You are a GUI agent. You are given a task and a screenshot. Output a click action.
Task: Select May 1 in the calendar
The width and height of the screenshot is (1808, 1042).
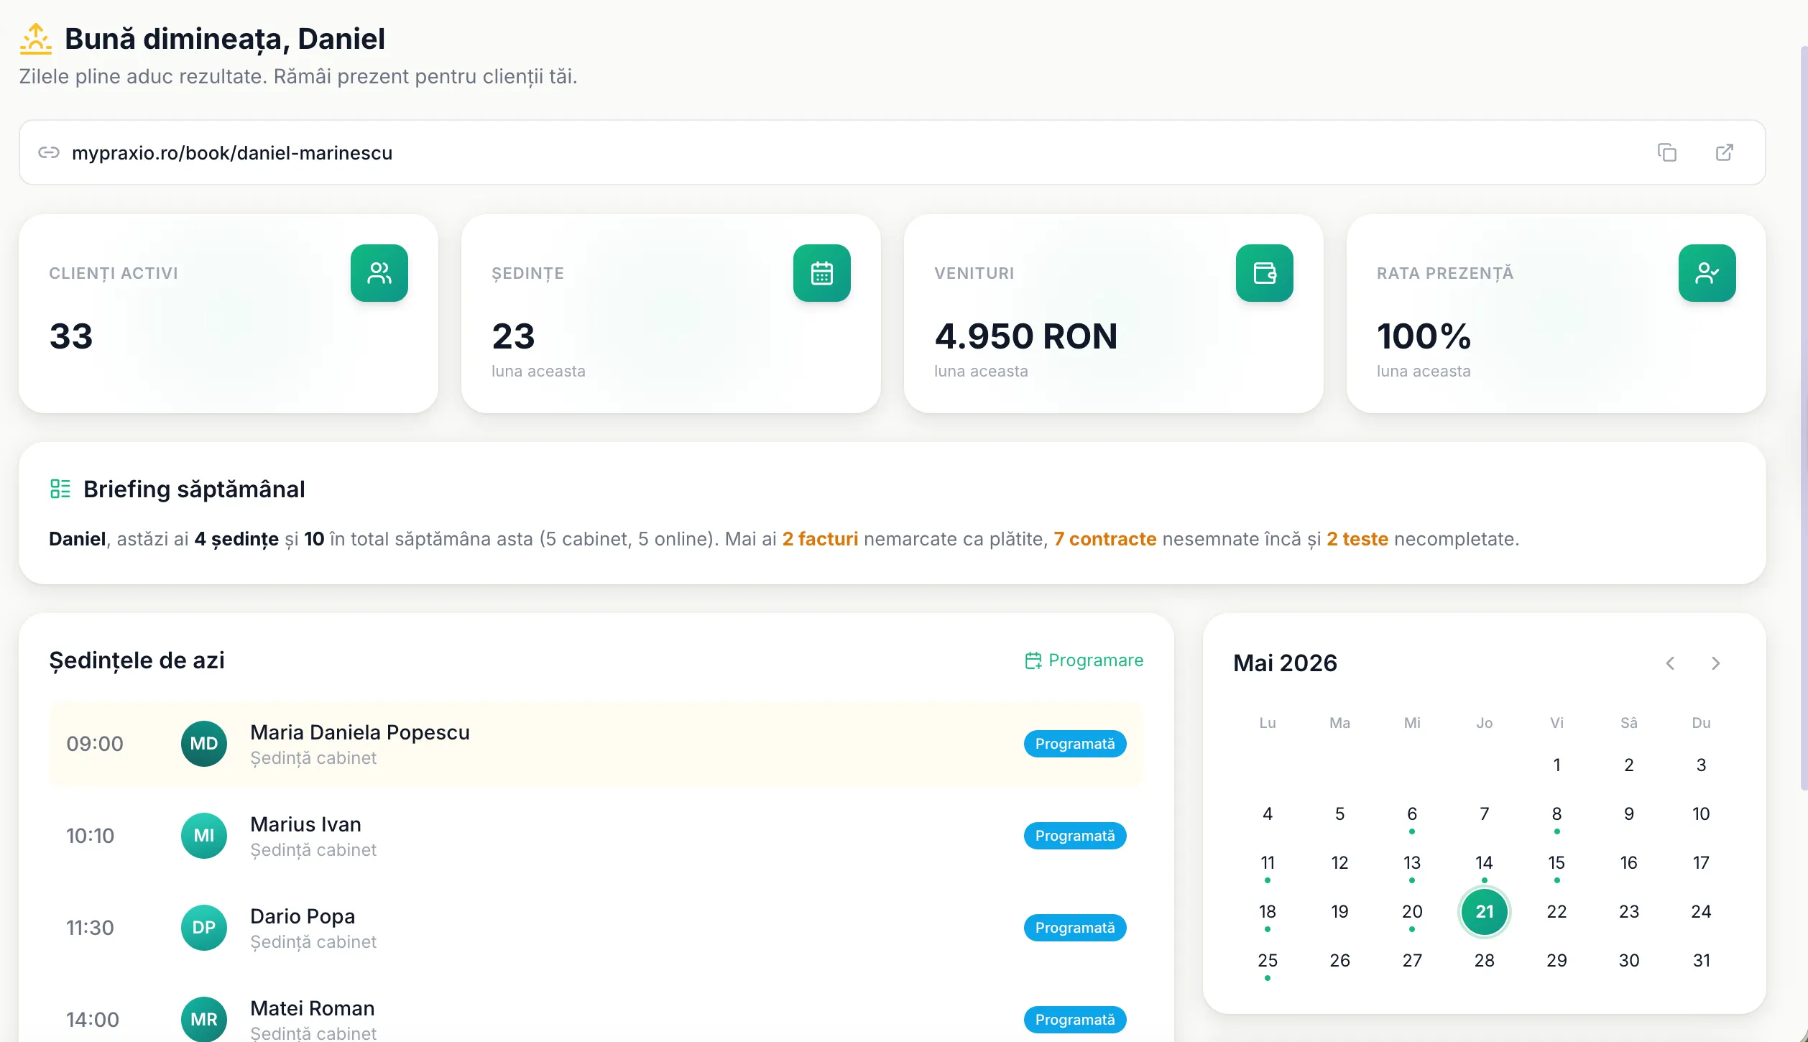(x=1556, y=765)
